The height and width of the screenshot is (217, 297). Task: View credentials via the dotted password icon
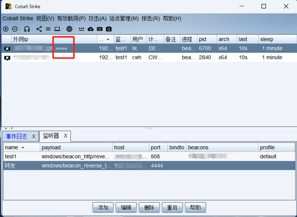[81, 29]
